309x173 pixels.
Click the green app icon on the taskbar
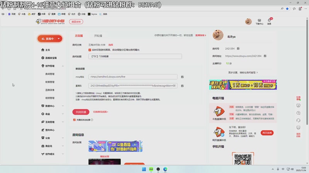tap(151, 169)
